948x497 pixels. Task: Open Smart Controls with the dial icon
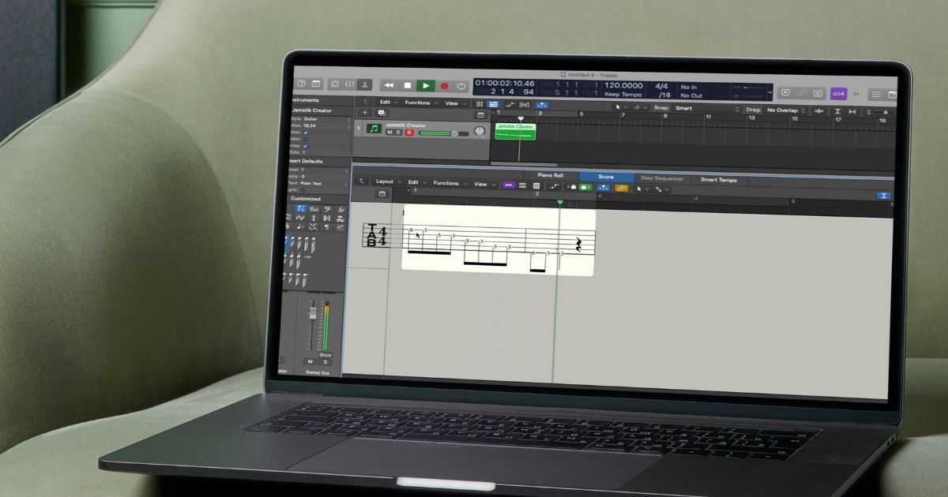(334, 84)
